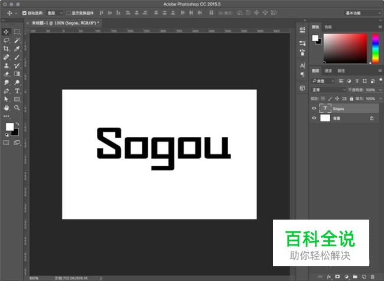Switch to the Swatches tab

click(328, 27)
